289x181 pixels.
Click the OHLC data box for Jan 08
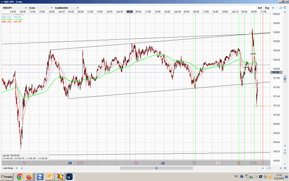(x=25, y=157)
